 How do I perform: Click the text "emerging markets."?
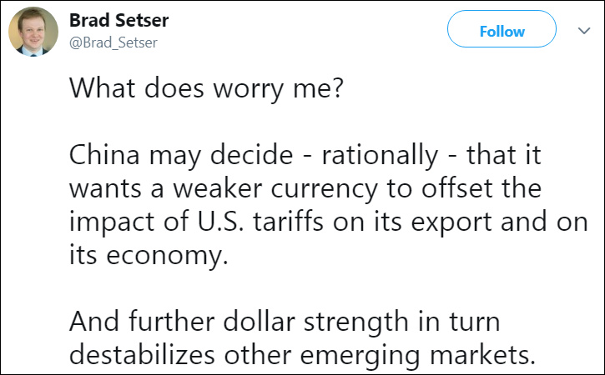(433, 353)
